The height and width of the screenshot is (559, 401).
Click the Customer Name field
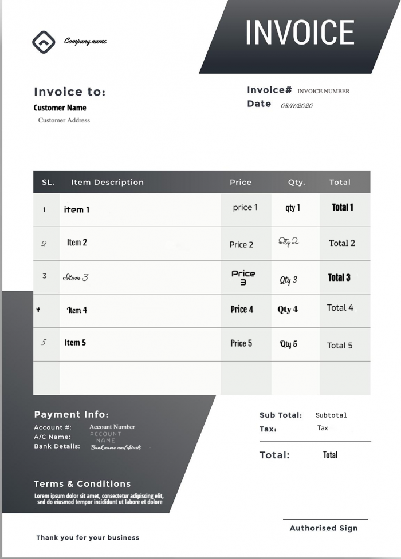(60, 108)
